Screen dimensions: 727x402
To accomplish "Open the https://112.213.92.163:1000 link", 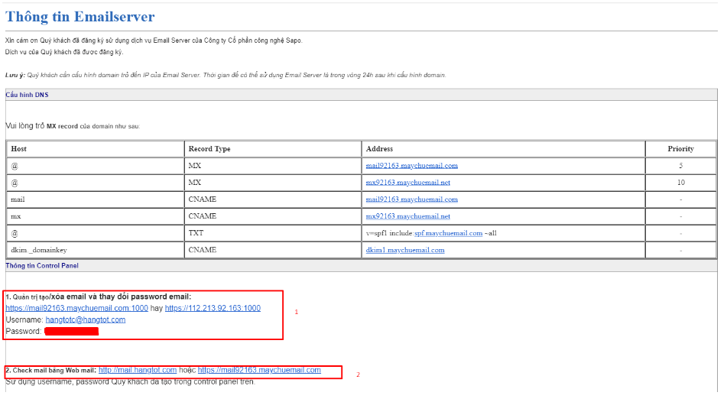I will point(213,308).
